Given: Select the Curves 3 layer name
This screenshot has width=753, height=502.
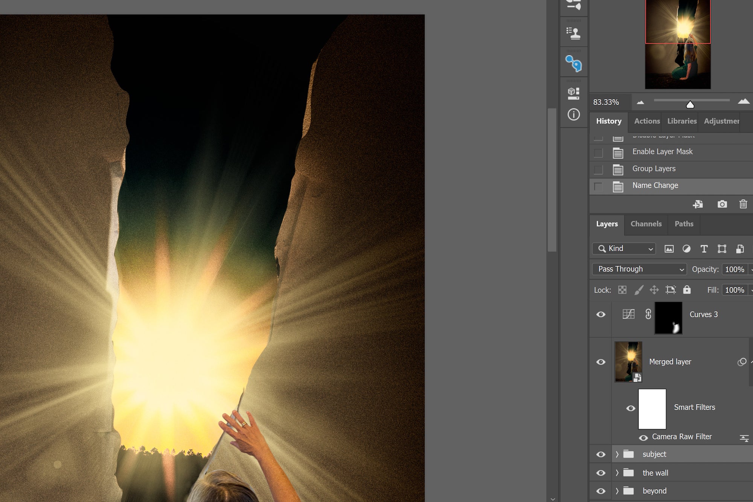Looking at the screenshot, I should tap(704, 314).
